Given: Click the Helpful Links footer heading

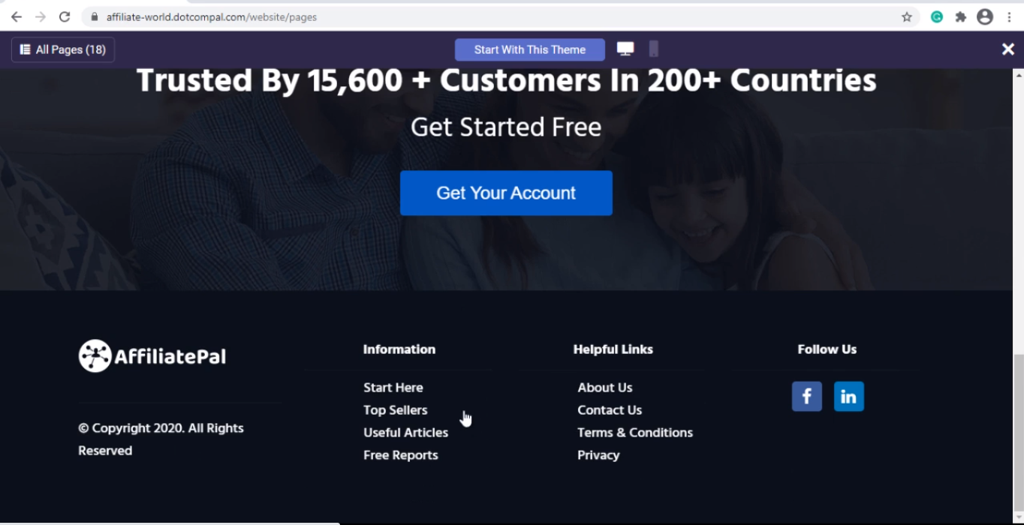Looking at the screenshot, I should [x=613, y=349].
